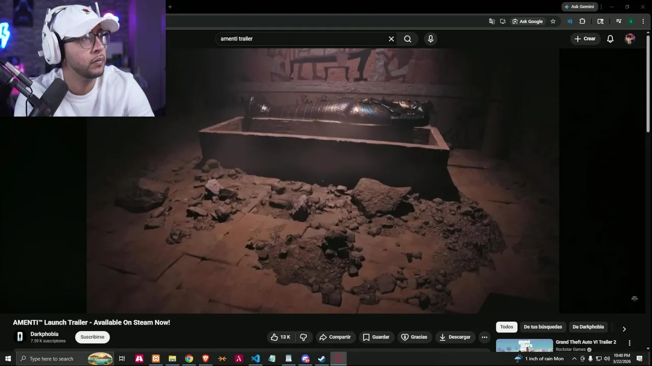Open the Crear (create) button
This screenshot has width=652, height=366.
tap(585, 39)
